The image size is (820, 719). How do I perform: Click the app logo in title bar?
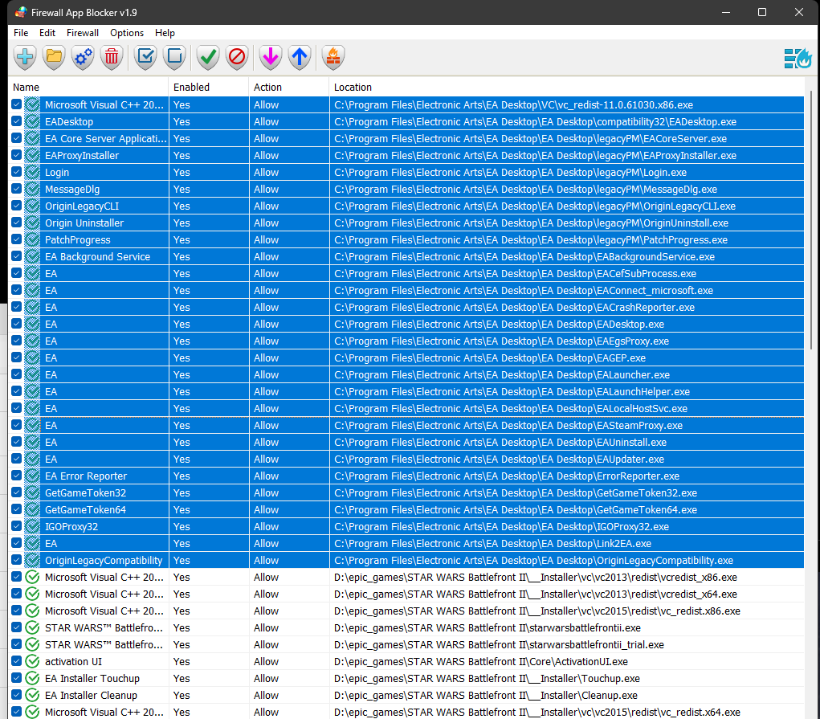click(21, 12)
